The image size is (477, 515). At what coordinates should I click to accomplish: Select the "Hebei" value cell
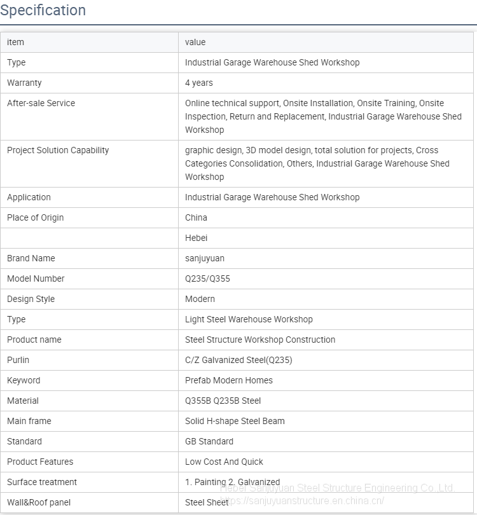(196, 238)
